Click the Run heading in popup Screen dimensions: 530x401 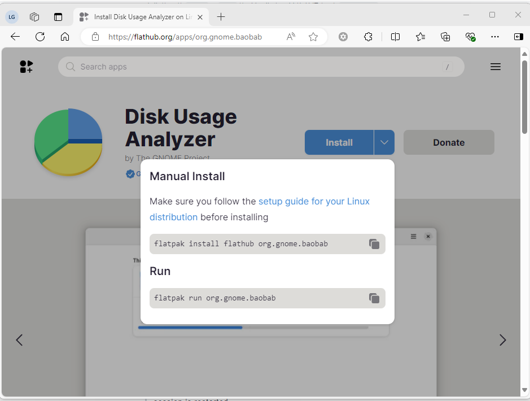160,271
